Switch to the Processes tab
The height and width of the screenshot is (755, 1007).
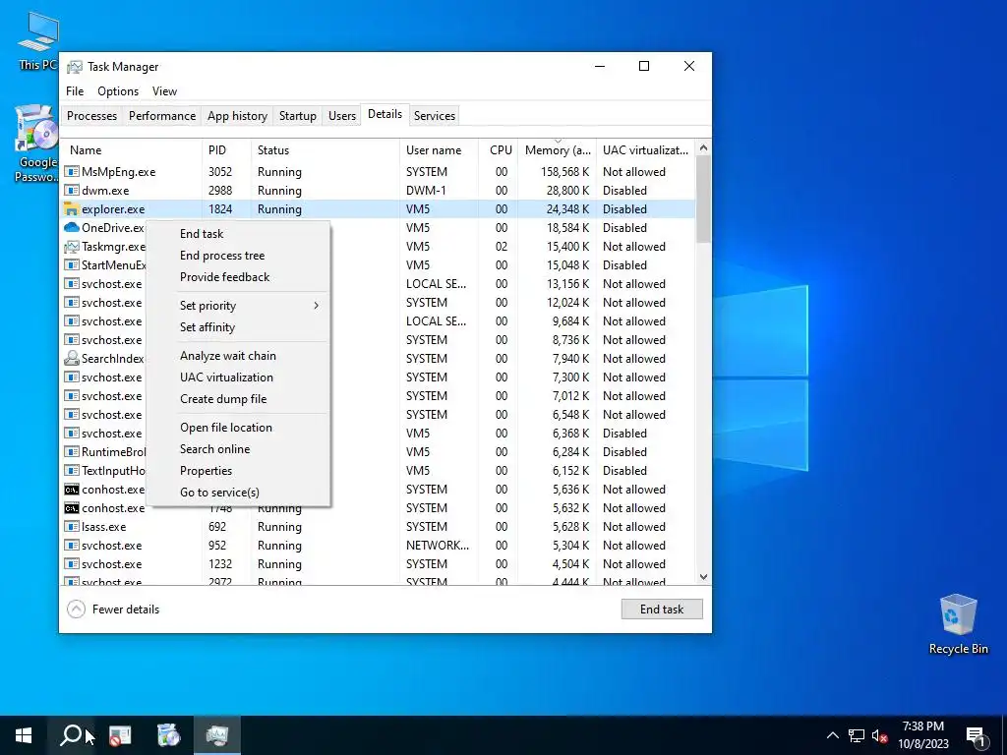click(91, 116)
